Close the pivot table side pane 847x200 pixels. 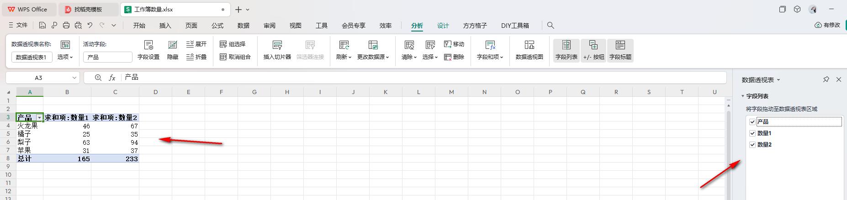point(839,79)
